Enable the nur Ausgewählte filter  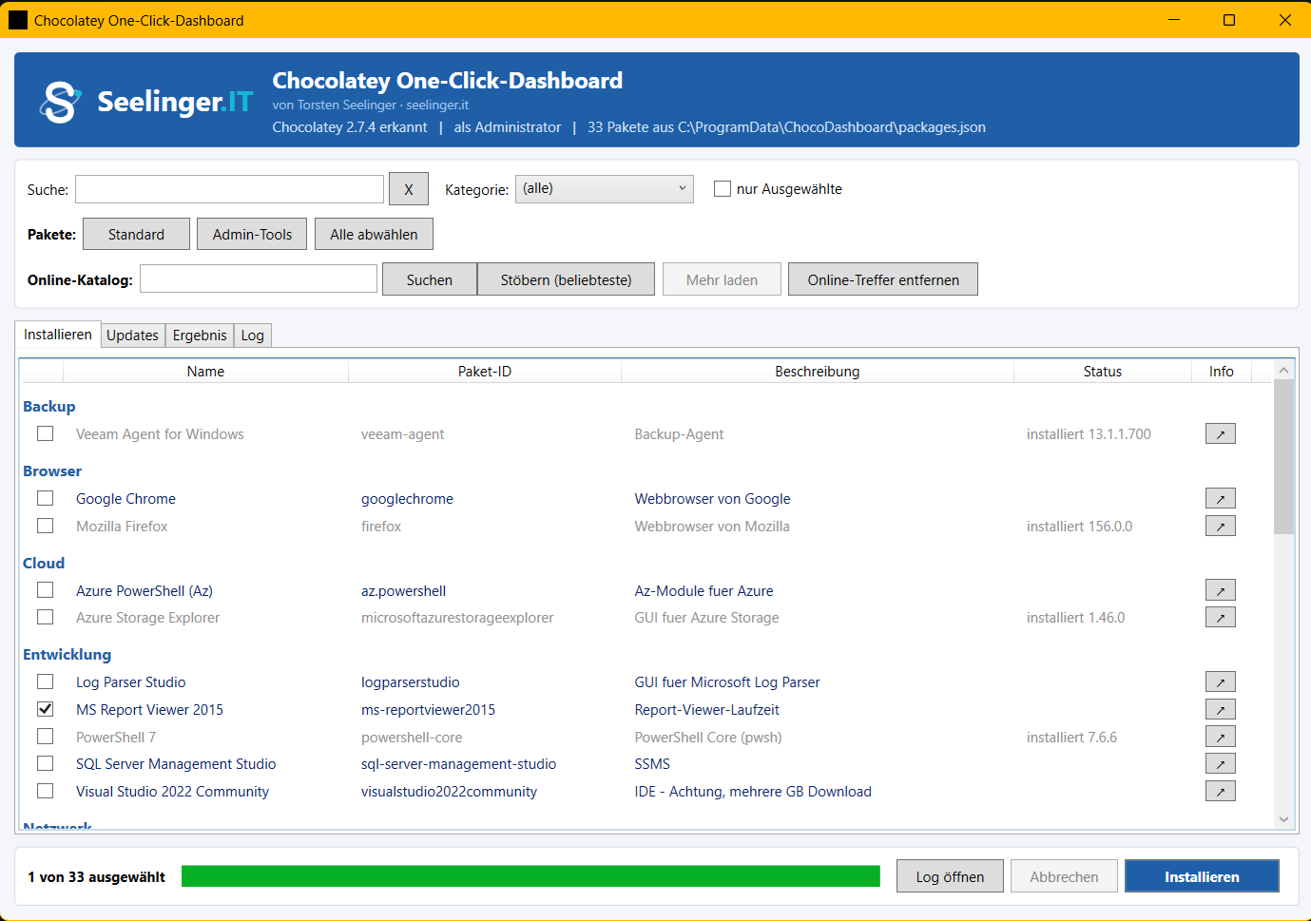point(723,189)
